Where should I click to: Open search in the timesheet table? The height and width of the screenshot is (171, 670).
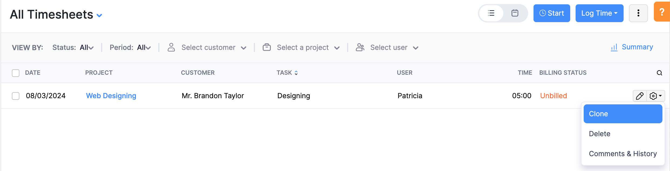(x=659, y=73)
